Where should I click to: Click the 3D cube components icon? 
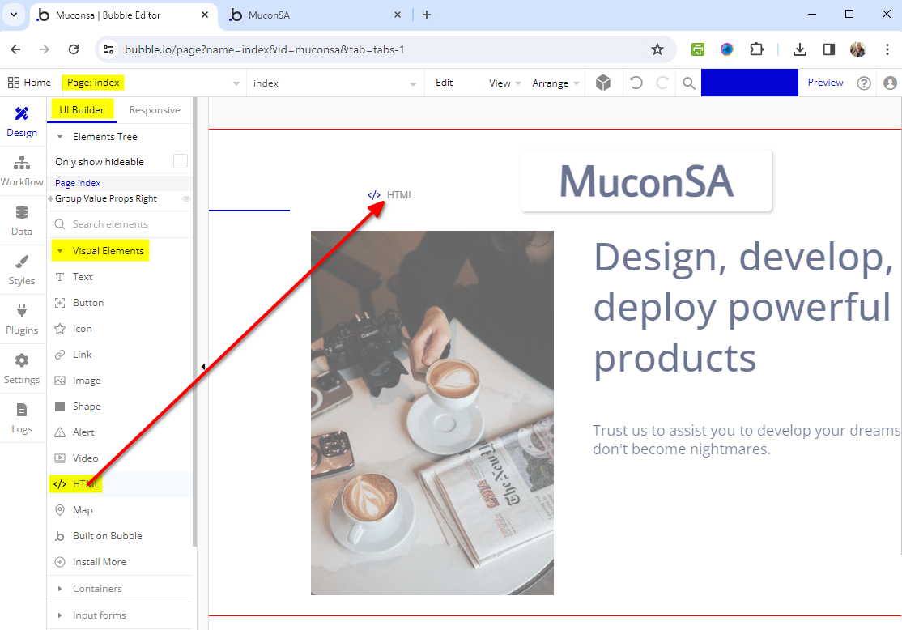click(x=603, y=83)
